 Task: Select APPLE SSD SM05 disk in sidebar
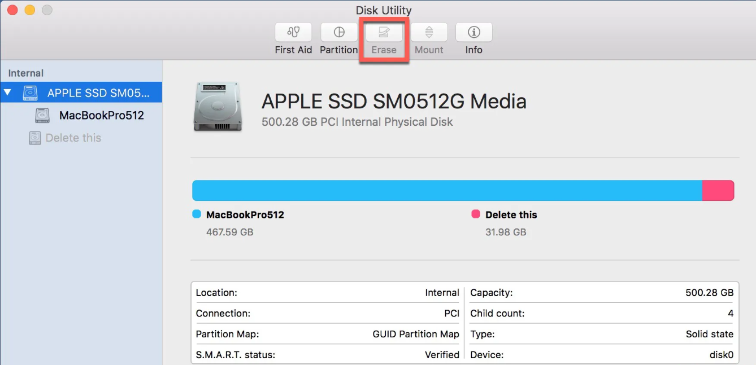[x=98, y=93]
